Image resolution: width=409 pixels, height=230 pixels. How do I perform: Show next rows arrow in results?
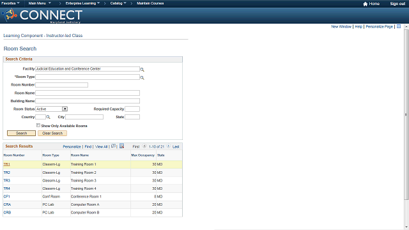tap(169, 146)
